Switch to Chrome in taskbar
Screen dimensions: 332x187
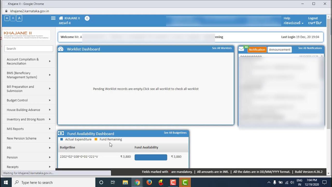[137, 182]
